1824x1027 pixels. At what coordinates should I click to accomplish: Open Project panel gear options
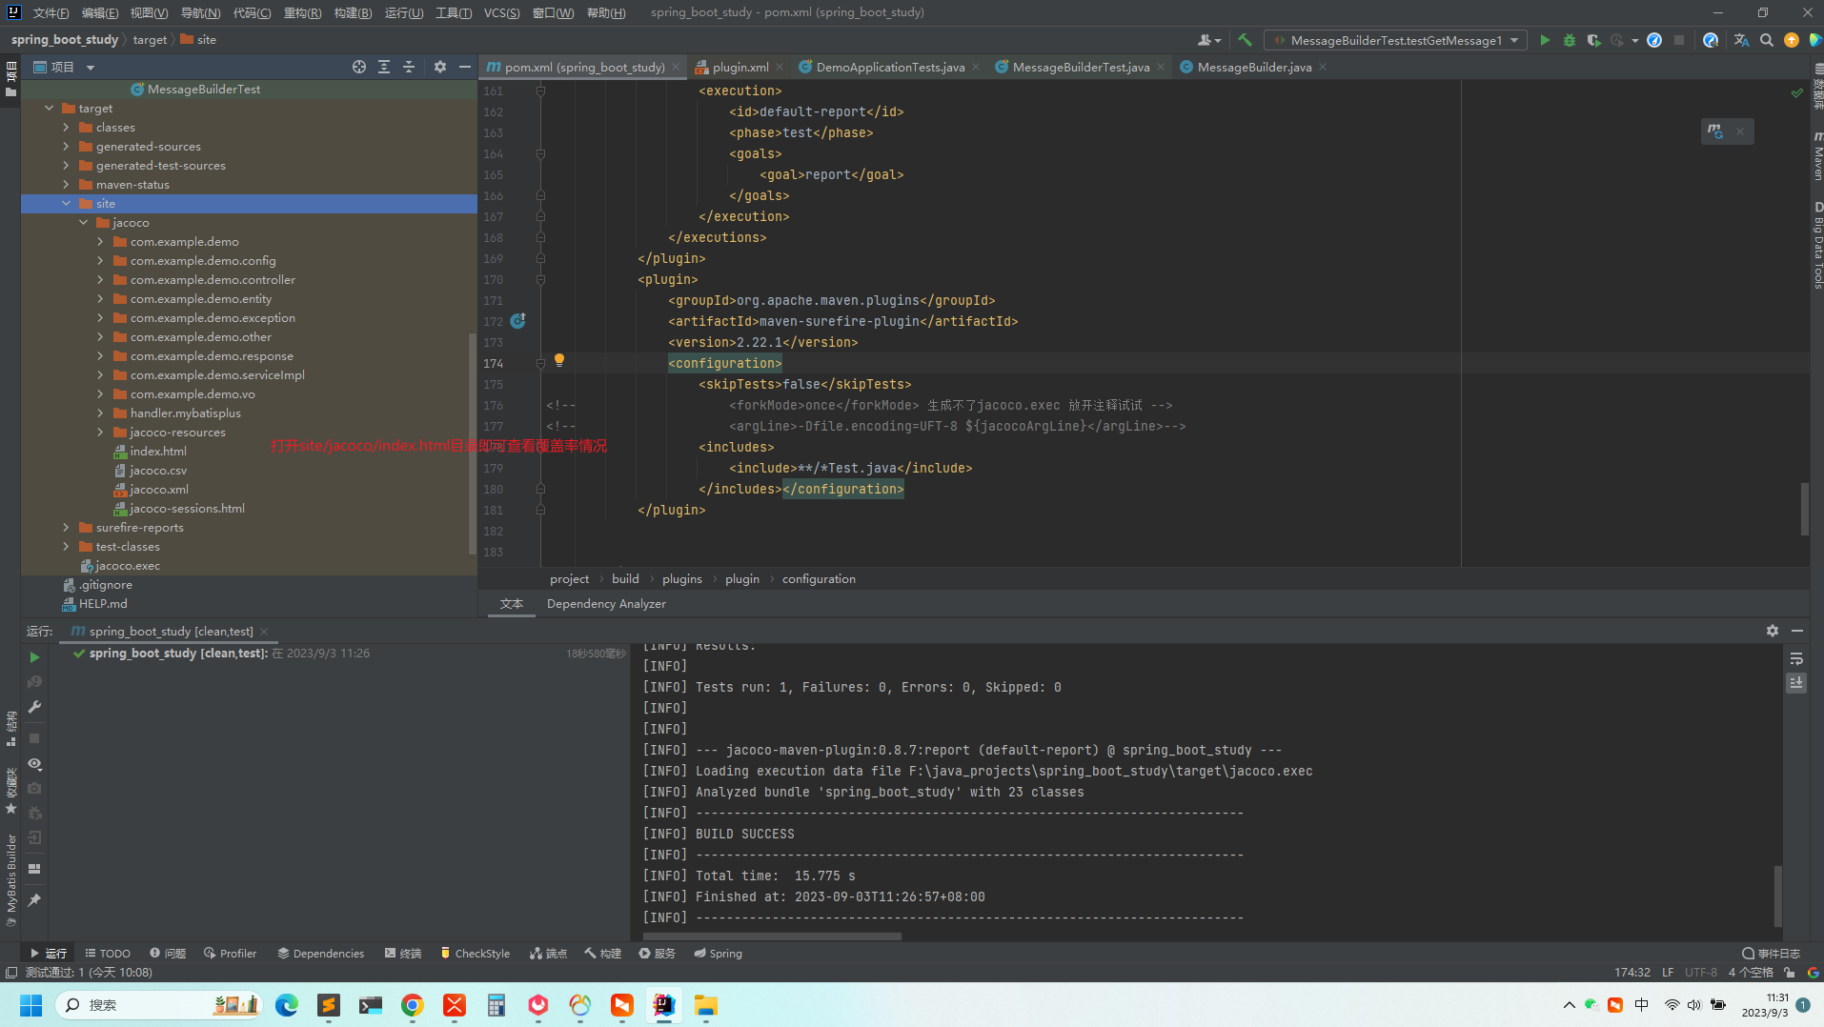pos(439,67)
